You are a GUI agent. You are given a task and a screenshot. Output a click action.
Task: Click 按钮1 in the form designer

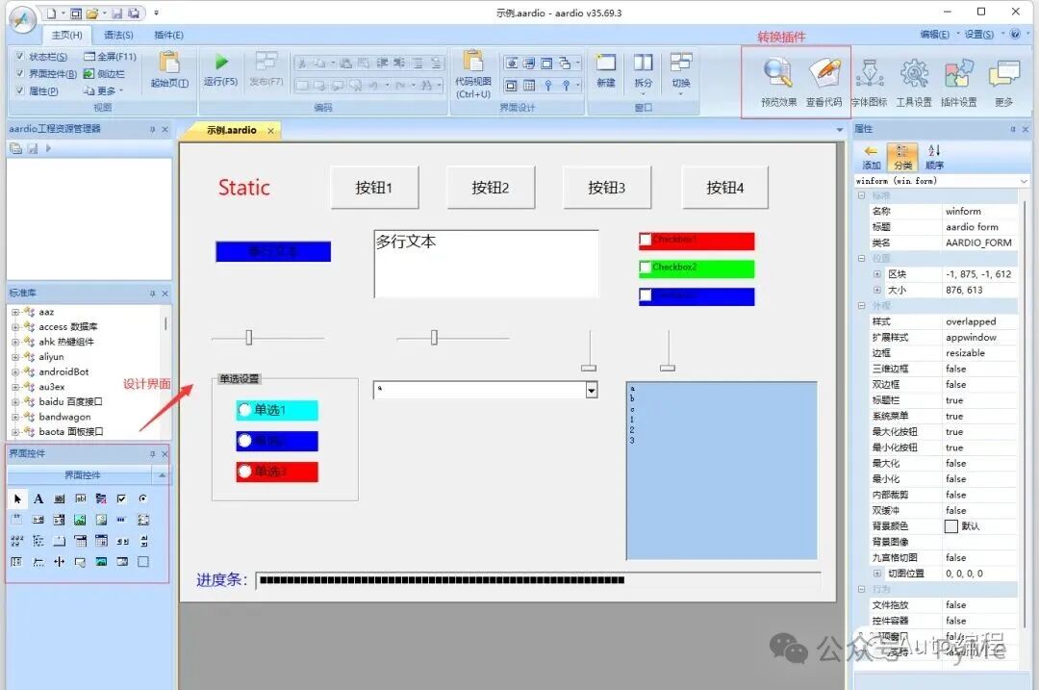[x=374, y=187]
